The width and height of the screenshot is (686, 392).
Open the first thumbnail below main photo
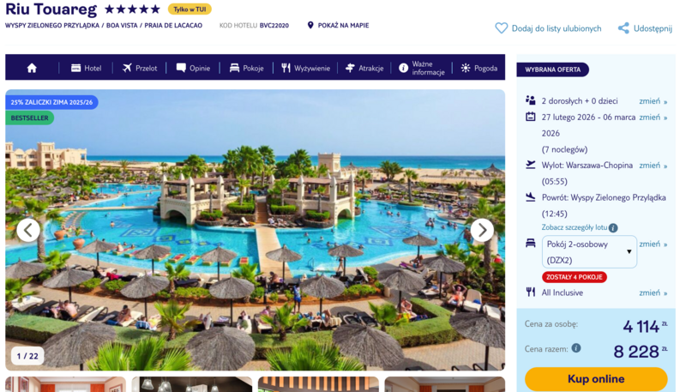pos(65,384)
